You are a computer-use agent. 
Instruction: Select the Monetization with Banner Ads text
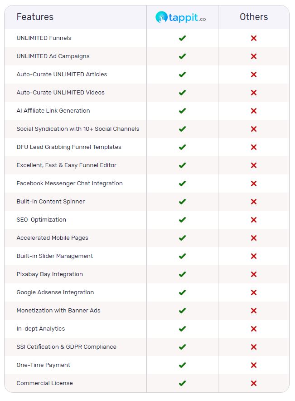pos(58,311)
